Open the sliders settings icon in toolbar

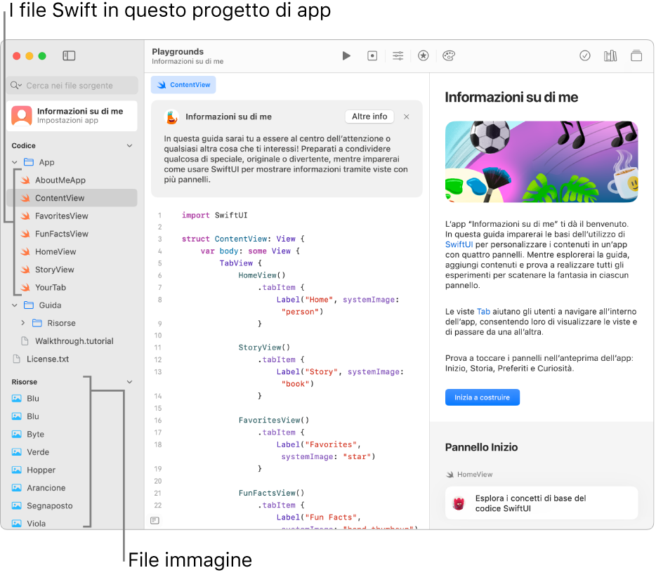pyautogui.click(x=398, y=55)
